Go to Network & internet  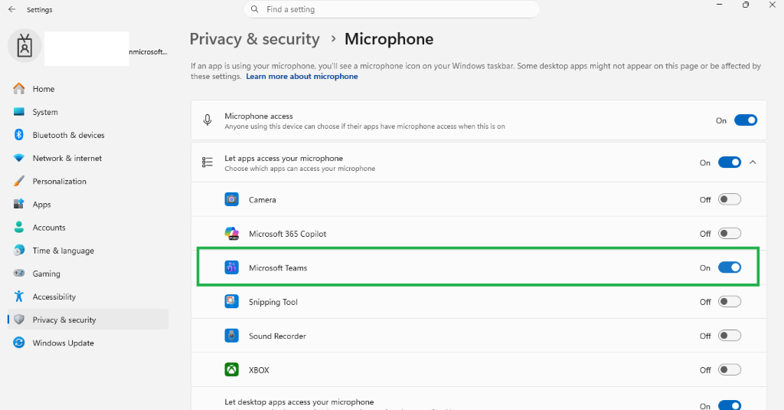coord(67,158)
